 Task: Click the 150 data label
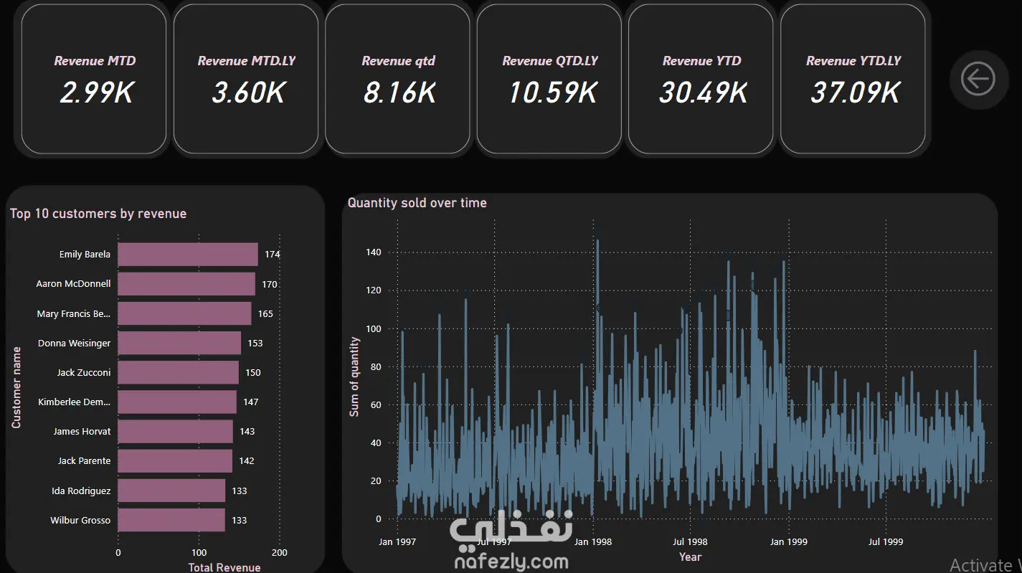pos(253,373)
